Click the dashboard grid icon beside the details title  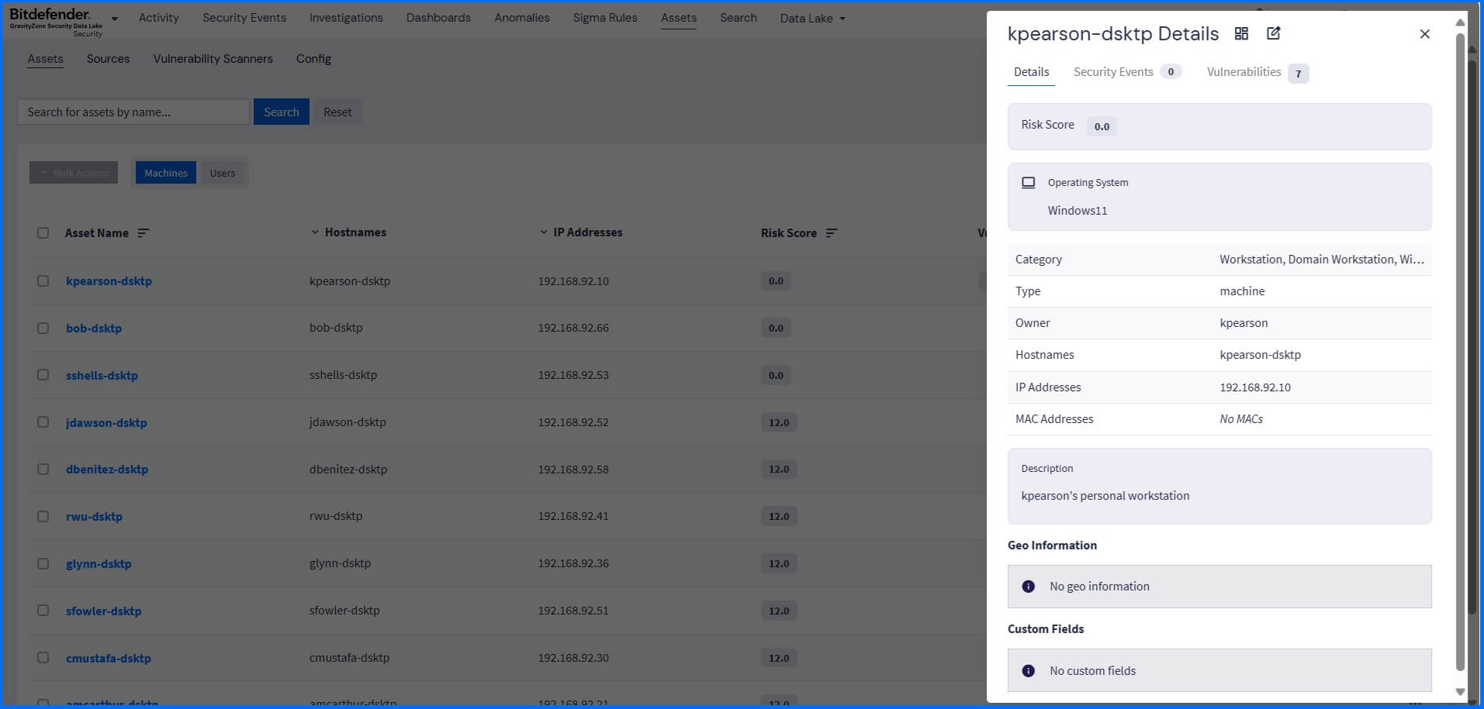click(x=1241, y=33)
